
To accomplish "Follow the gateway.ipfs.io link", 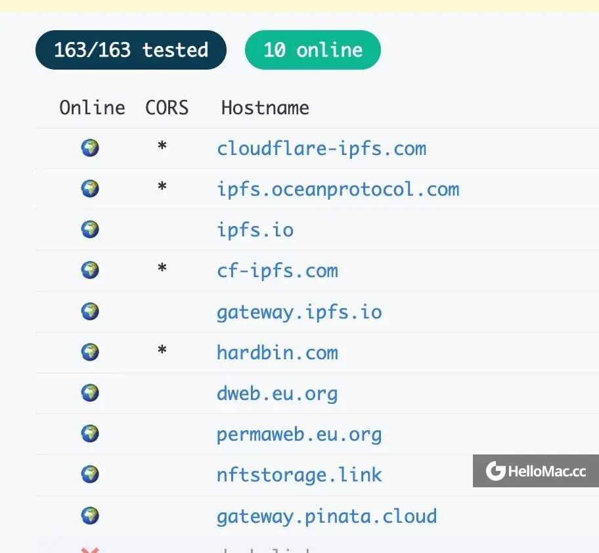I will pyautogui.click(x=299, y=312).
